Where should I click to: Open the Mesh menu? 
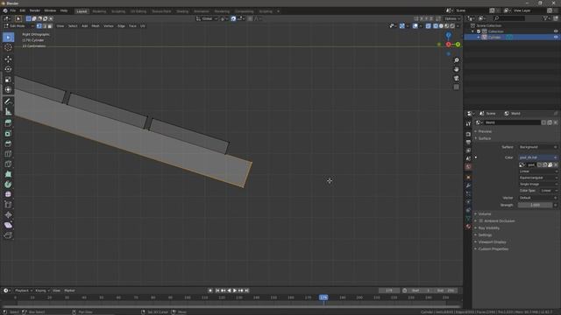pos(96,26)
